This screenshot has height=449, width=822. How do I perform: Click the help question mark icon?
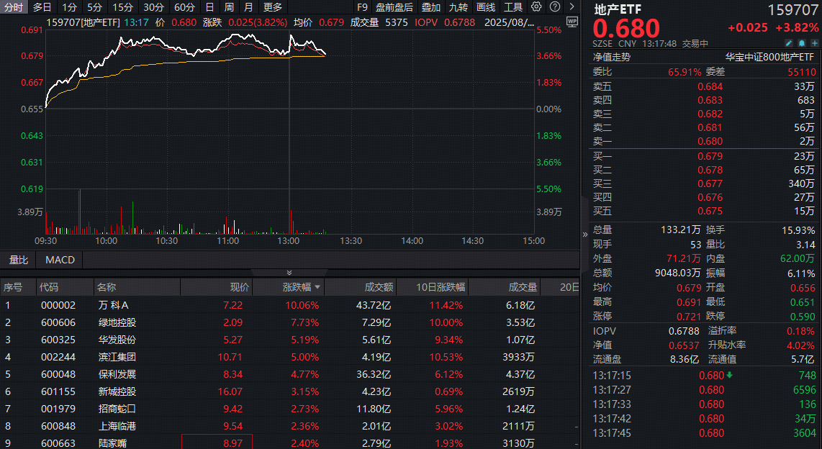(555, 7)
